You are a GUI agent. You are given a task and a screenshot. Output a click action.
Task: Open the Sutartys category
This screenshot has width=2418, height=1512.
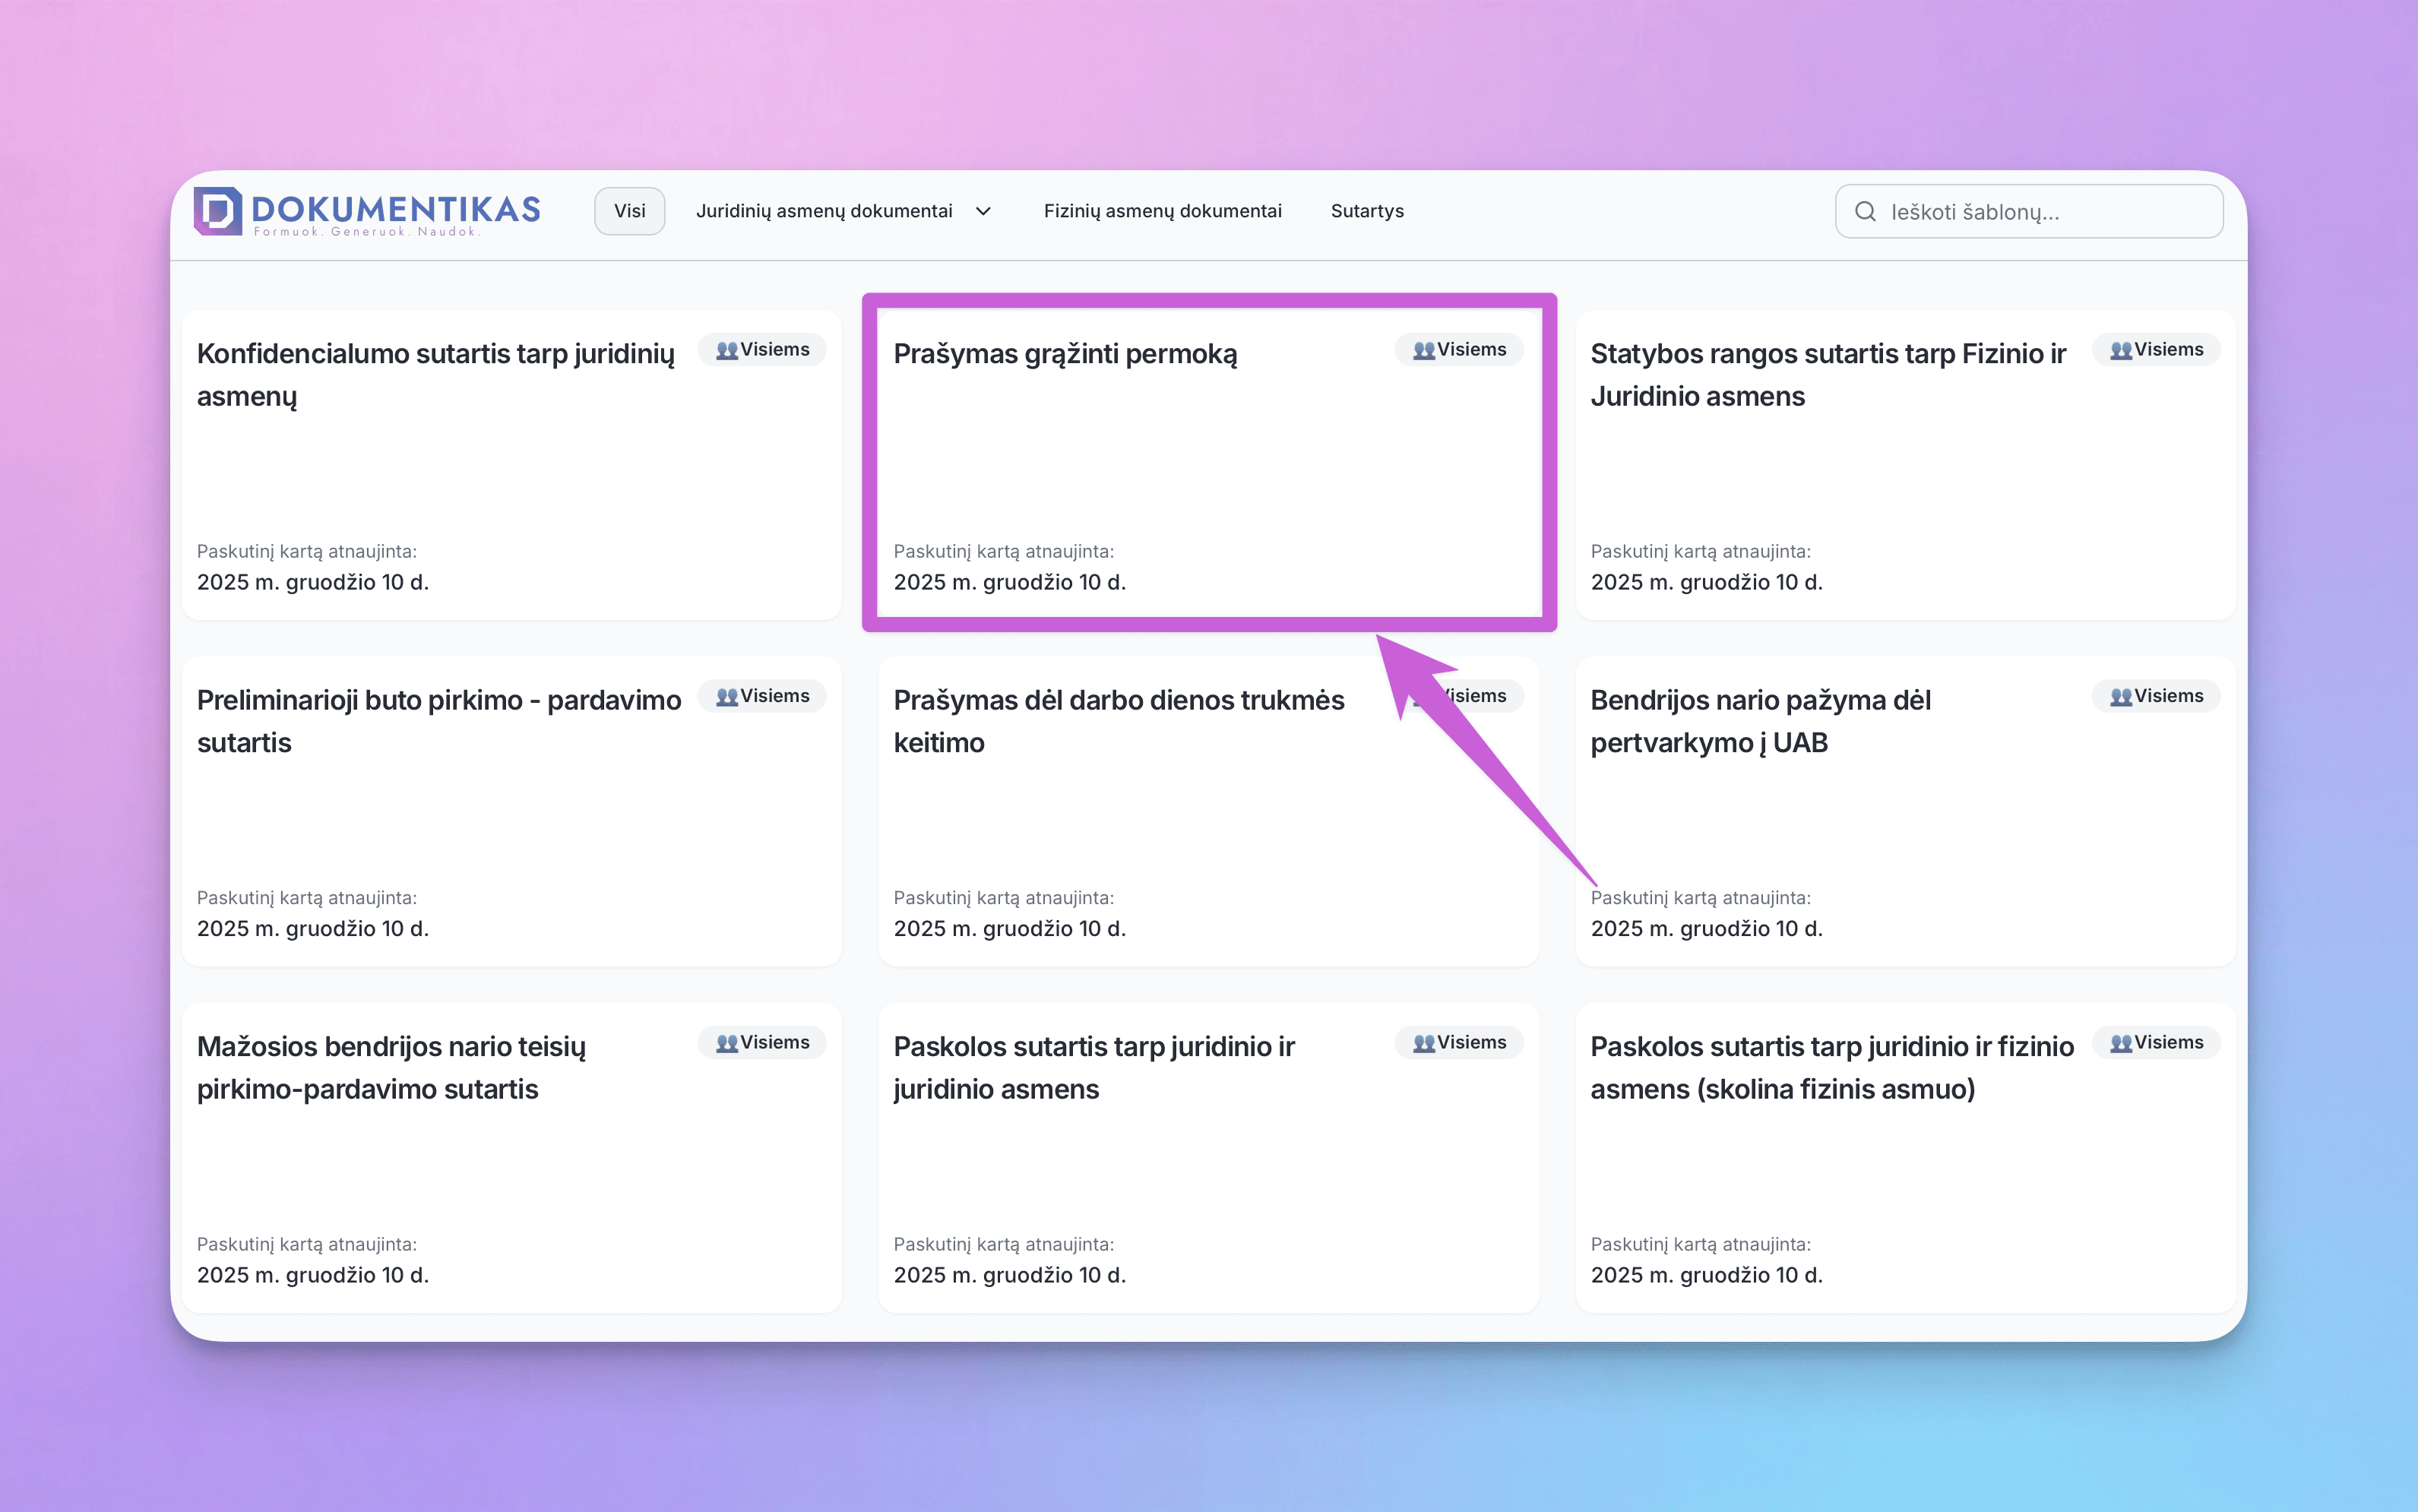[x=1367, y=211]
